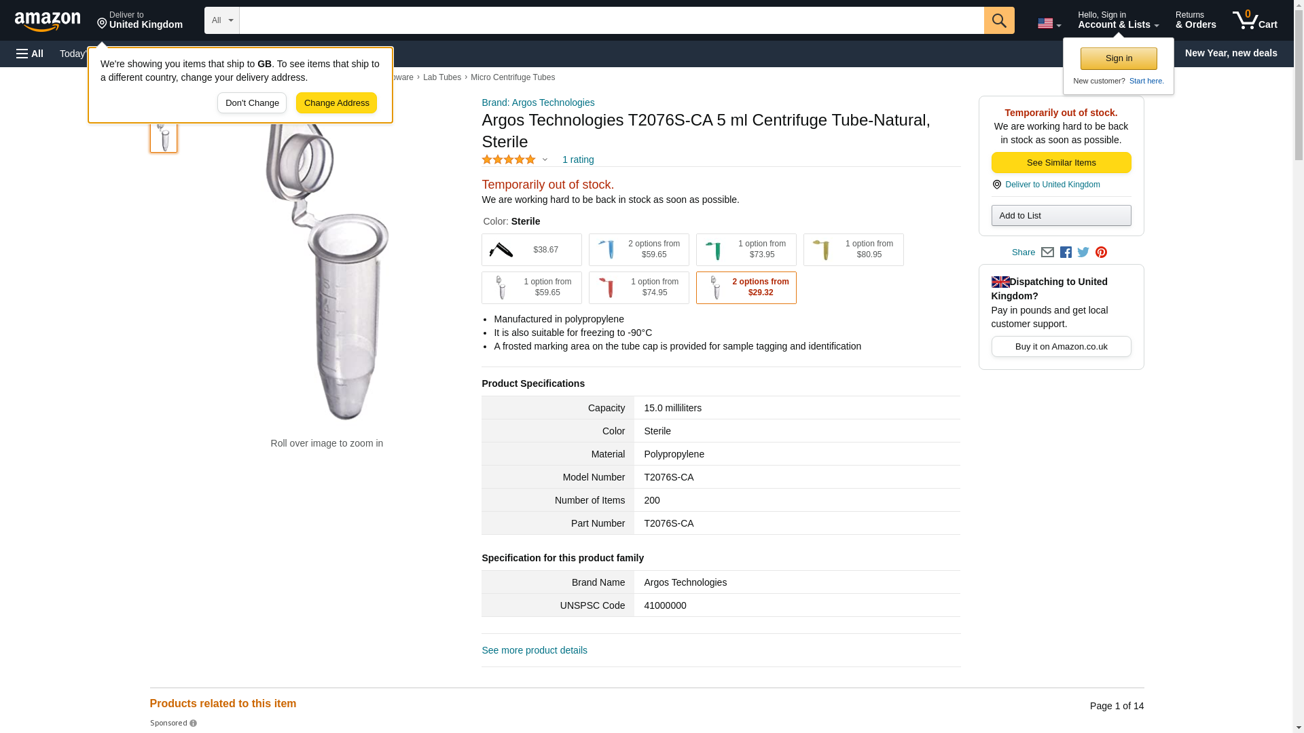The height and width of the screenshot is (733, 1304).
Task: Choose the red tube option from $74.95
Action: pyautogui.click(x=638, y=288)
